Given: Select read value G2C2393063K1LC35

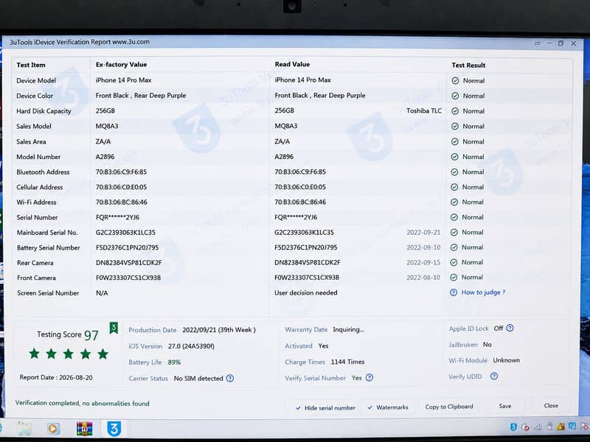Looking at the screenshot, I should (304, 232).
